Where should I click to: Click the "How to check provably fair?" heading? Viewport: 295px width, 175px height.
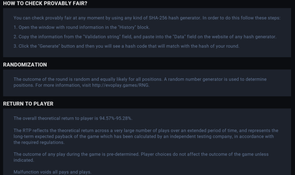[x=45, y=3]
